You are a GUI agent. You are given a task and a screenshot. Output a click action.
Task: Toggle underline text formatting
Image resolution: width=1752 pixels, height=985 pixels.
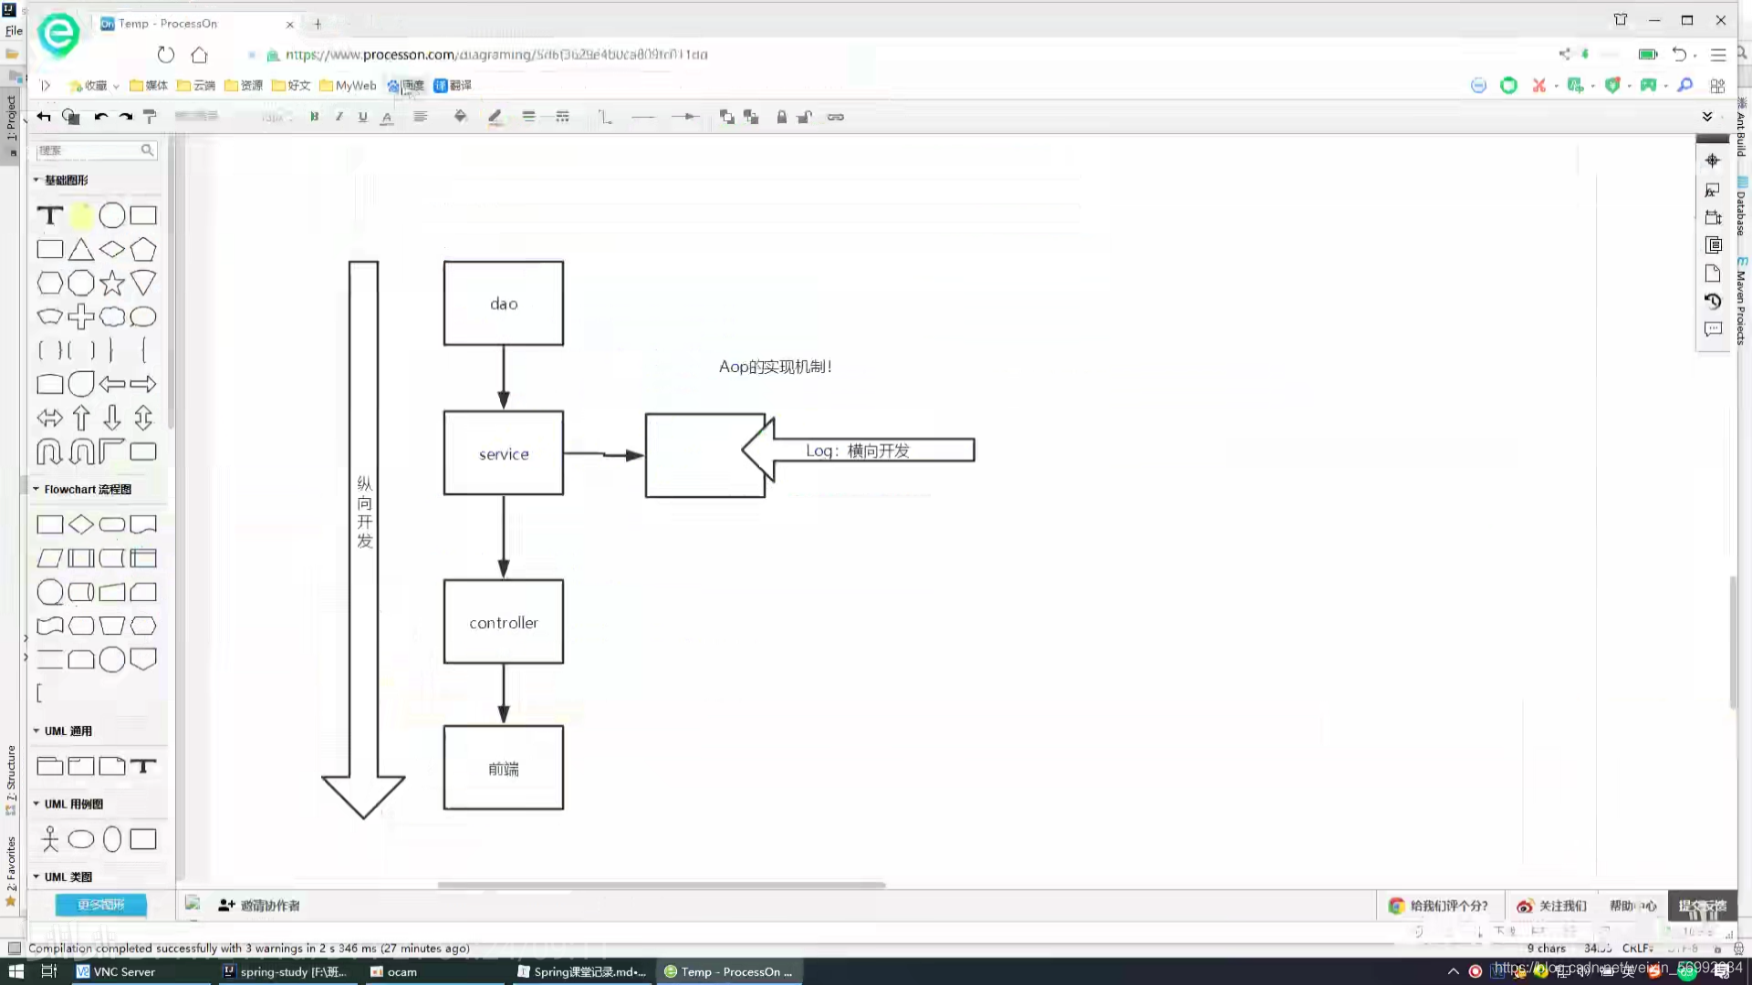pyautogui.click(x=362, y=117)
